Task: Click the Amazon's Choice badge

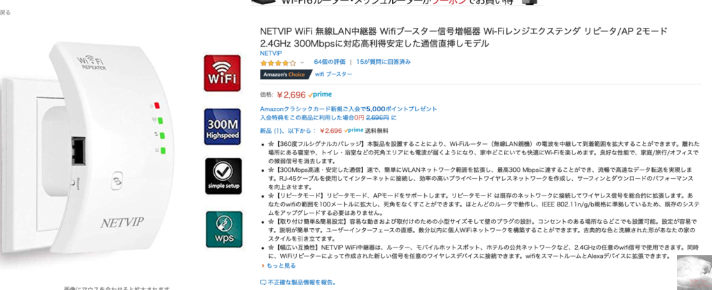Action: coord(285,74)
